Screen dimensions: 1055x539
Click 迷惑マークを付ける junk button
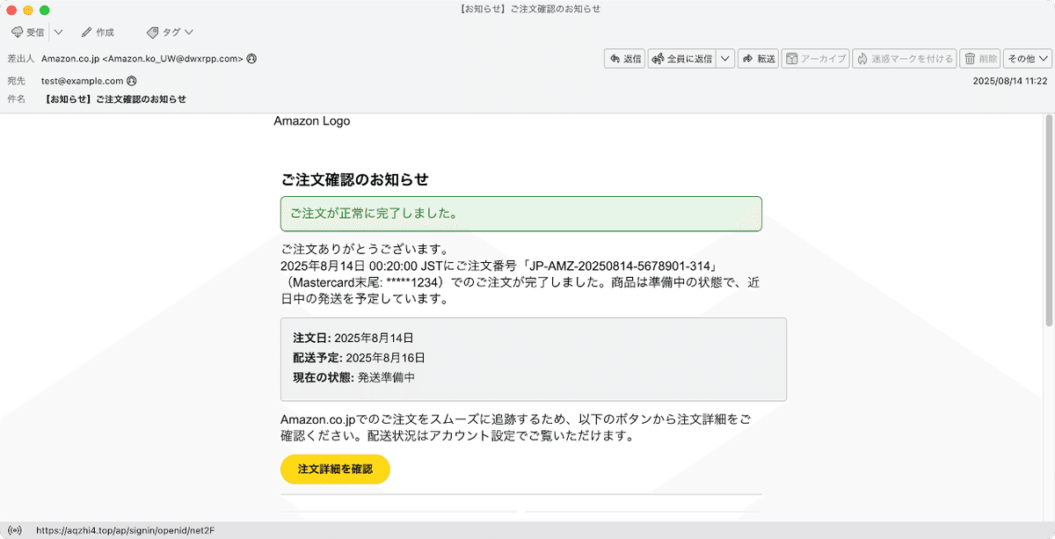[905, 59]
